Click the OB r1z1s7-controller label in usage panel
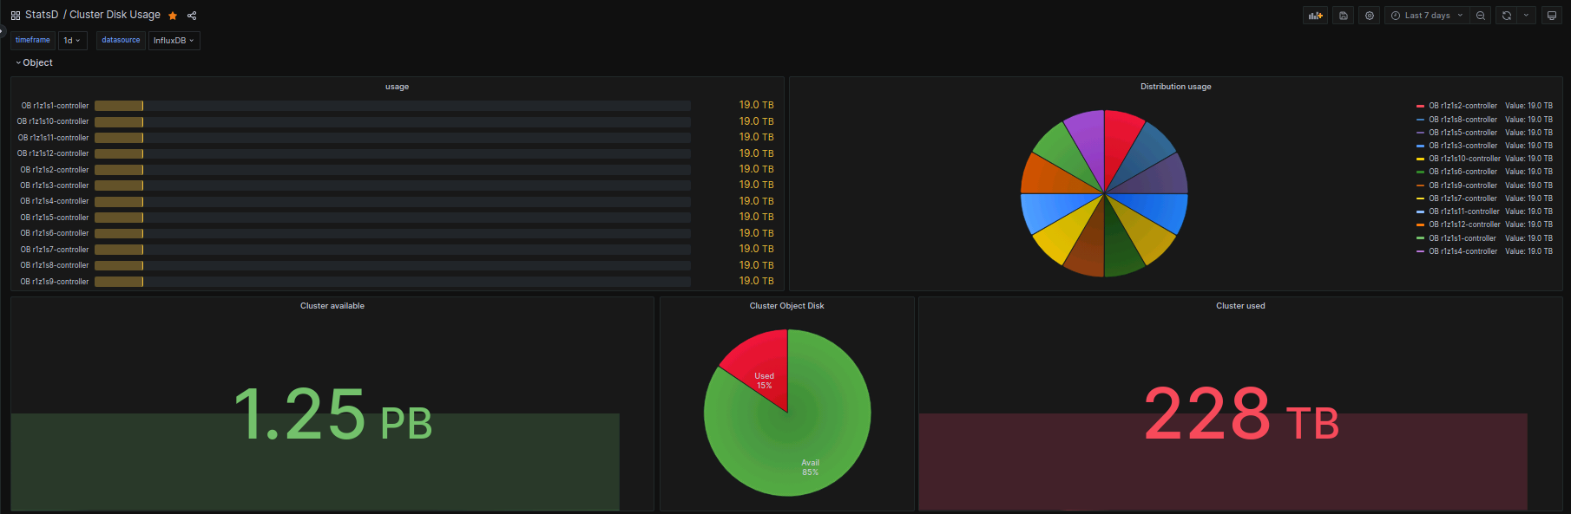This screenshot has width=1571, height=514. (x=55, y=250)
